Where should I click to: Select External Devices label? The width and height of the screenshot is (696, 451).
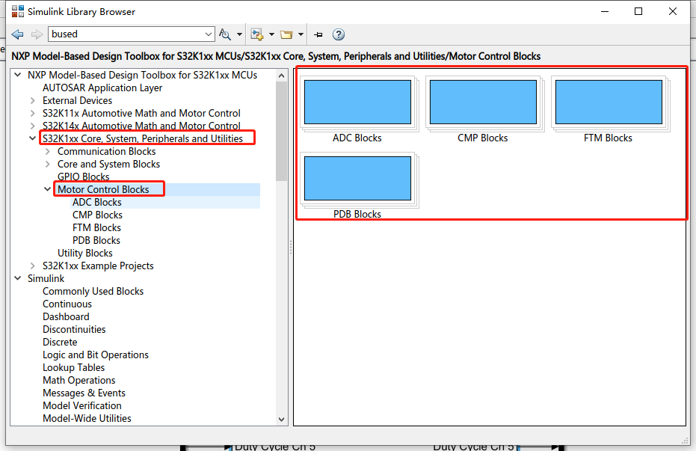tap(77, 101)
